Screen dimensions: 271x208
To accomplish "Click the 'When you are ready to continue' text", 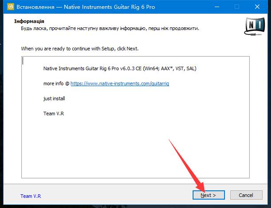I will click(80, 49).
